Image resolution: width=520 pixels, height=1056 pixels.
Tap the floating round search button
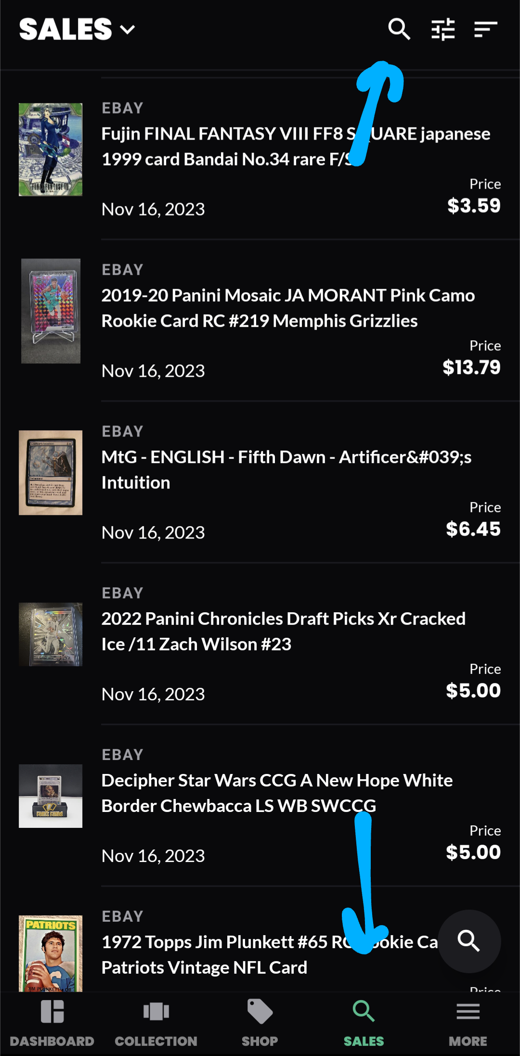point(469,941)
